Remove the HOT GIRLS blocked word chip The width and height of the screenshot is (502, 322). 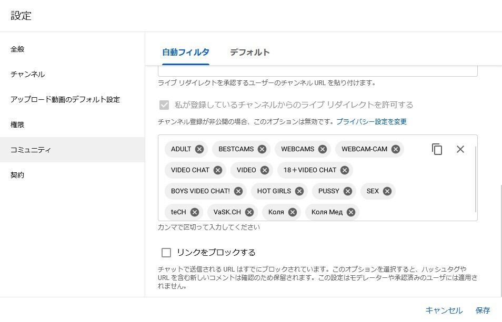[299, 191]
